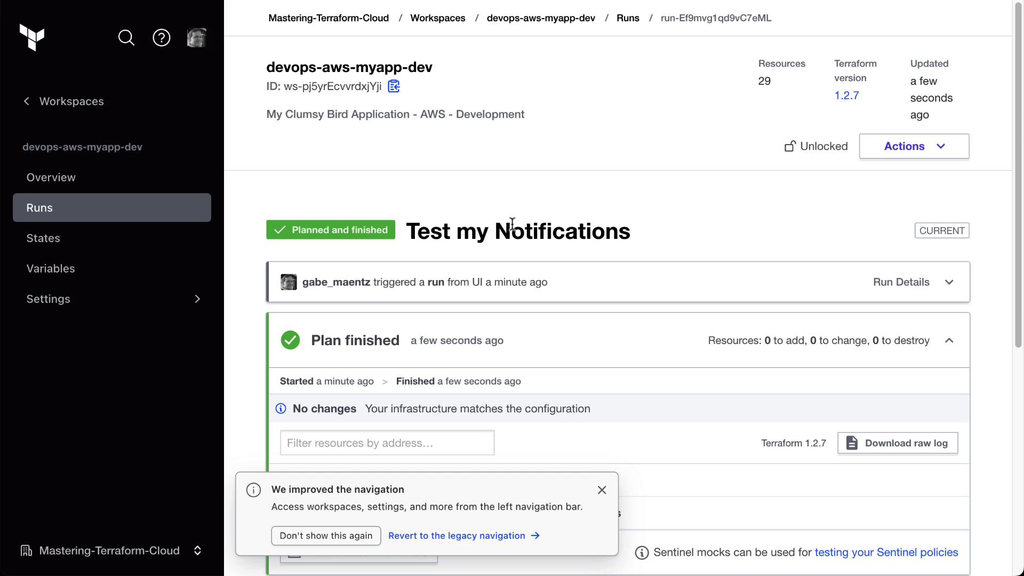Image resolution: width=1024 pixels, height=576 pixels.
Task: Open the help question mark icon
Action: [162, 38]
